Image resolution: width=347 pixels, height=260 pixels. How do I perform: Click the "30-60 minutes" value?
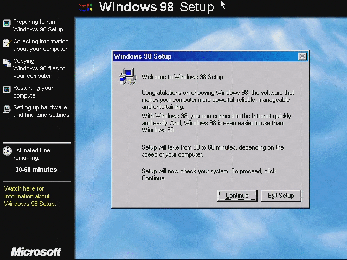click(x=36, y=170)
